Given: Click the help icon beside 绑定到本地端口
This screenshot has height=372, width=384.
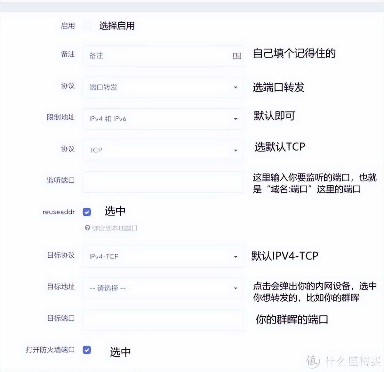Looking at the screenshot, I should coord(87,228).
